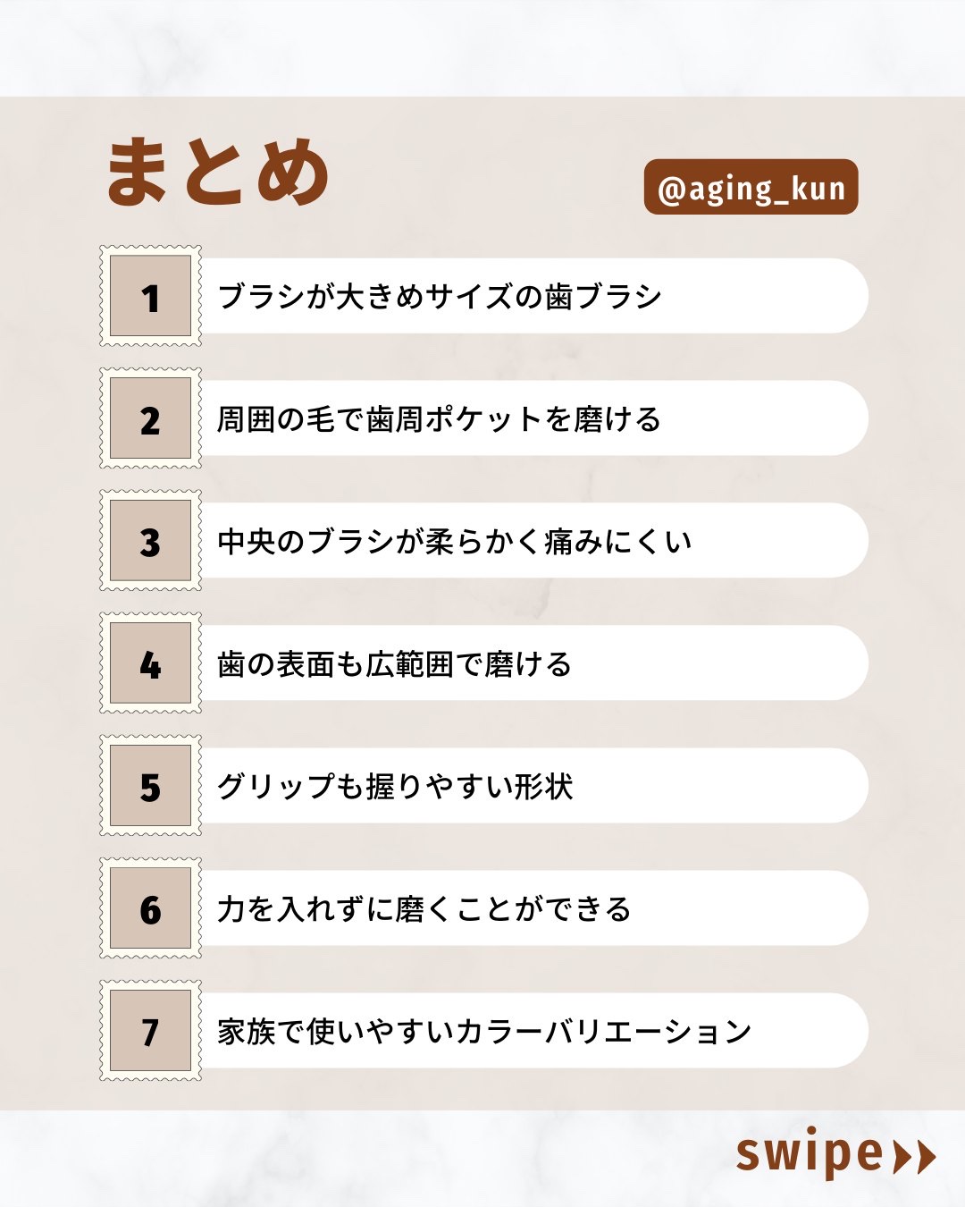The height and width of the screenshot is (1207, 965).
Task: Click the swipe text
Action: click(809, 1153)
